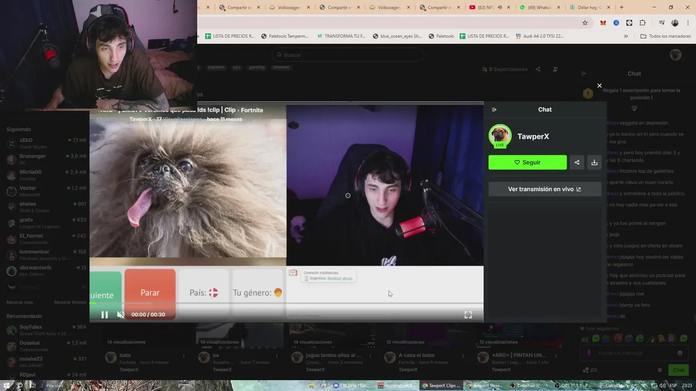Switch to the Dólar hoy tab
The height and width of the screenshot is (391, 696).
pos(590,8)
